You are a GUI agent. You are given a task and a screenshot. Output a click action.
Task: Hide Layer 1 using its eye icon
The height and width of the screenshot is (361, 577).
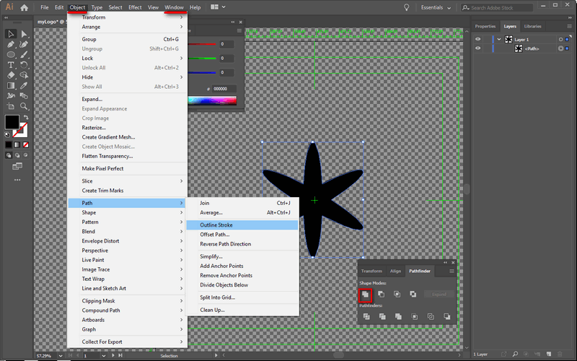(477, 39)
